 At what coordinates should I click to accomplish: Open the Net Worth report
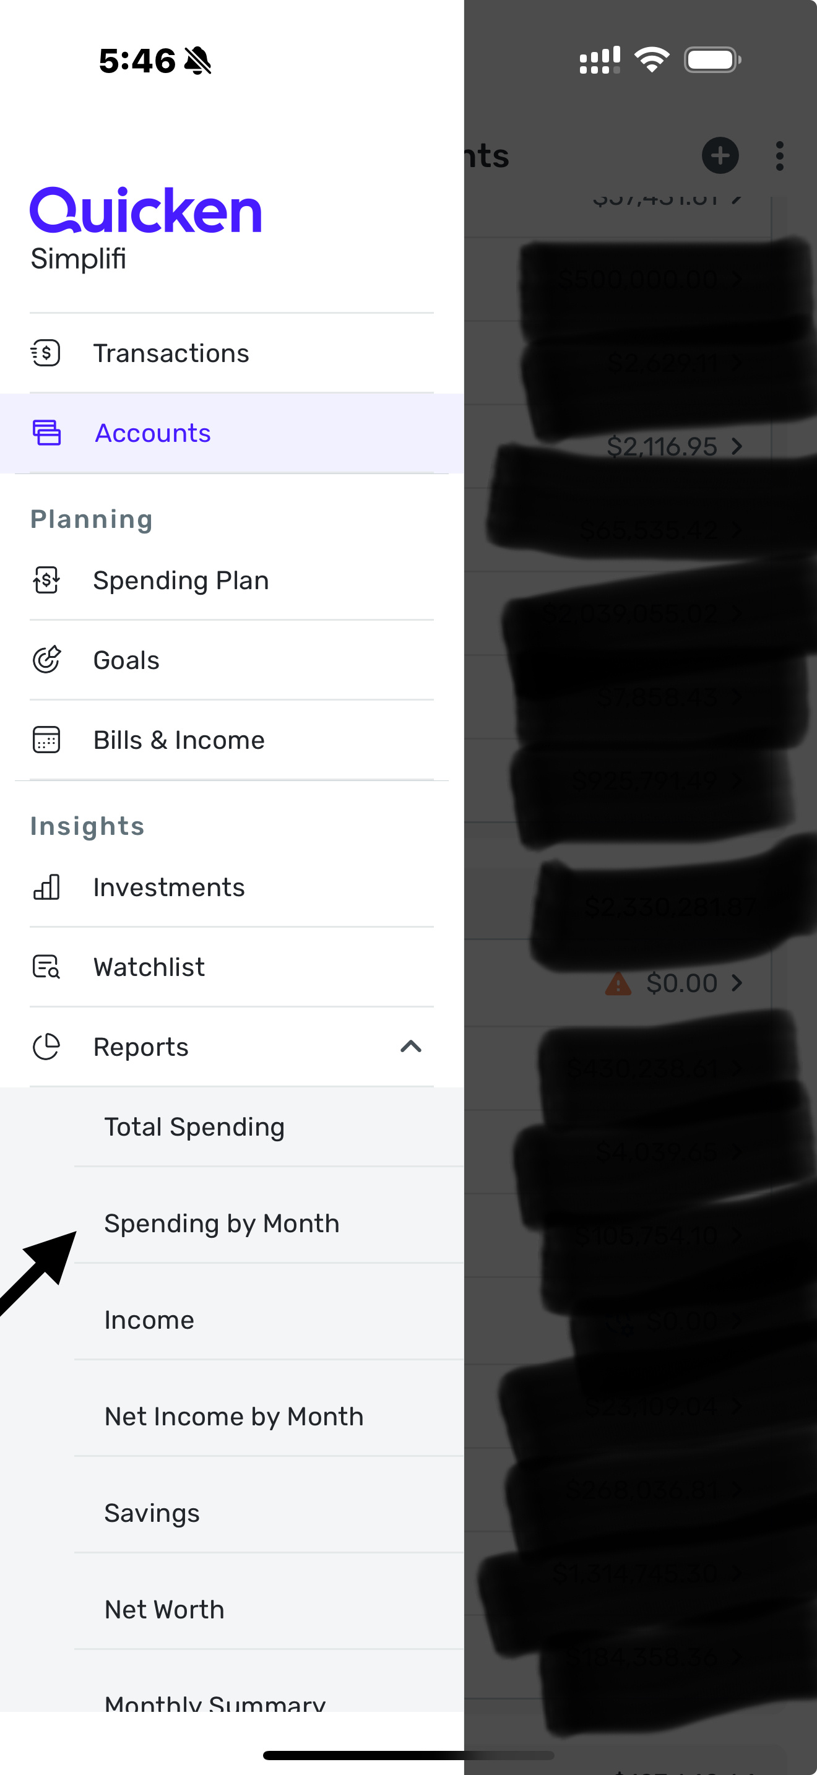[165, 1610]
